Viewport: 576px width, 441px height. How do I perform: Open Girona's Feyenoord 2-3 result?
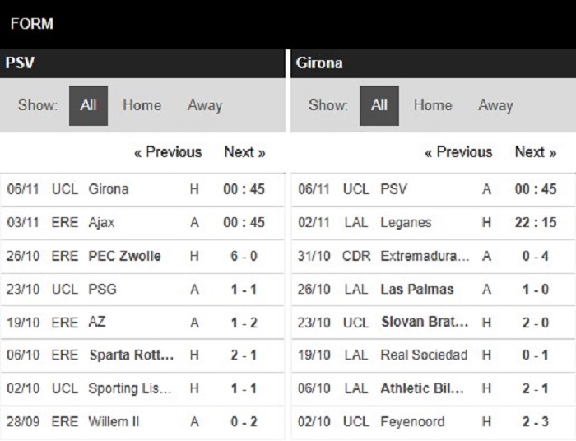coord(433,421)
